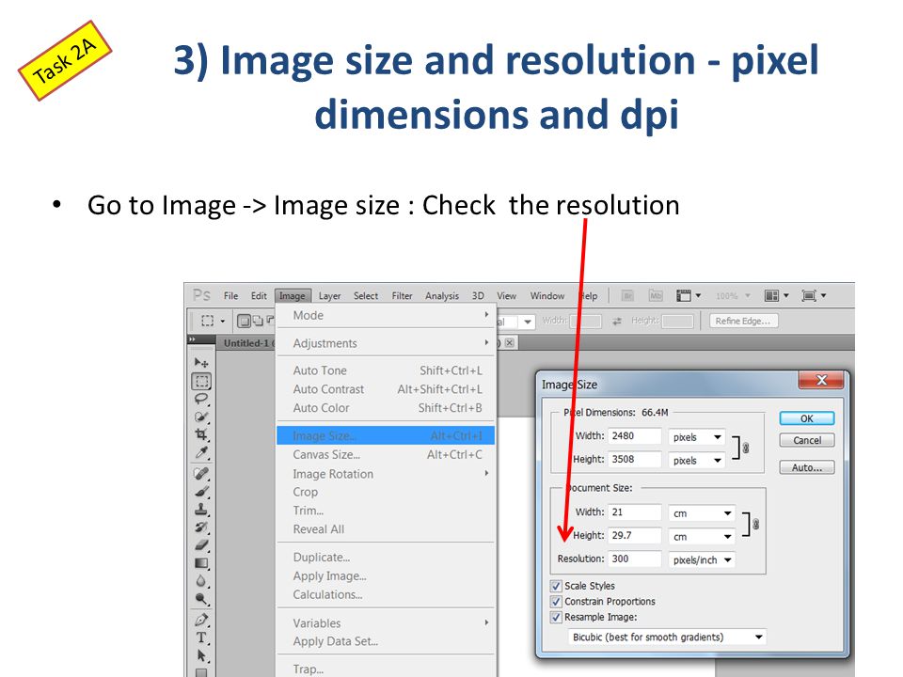Open the Arrange Documents dropdown
The image size is (903, 677).
776,296
